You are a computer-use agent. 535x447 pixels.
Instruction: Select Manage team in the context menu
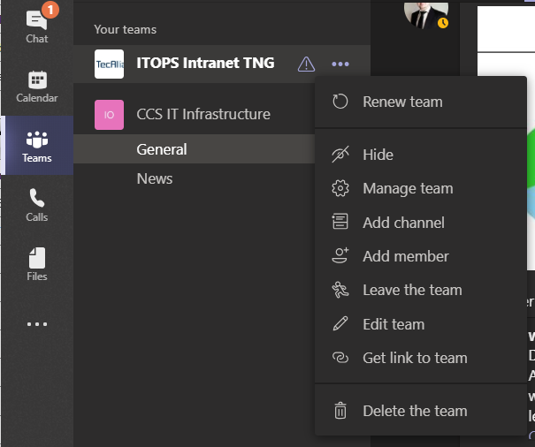point(408,188)
